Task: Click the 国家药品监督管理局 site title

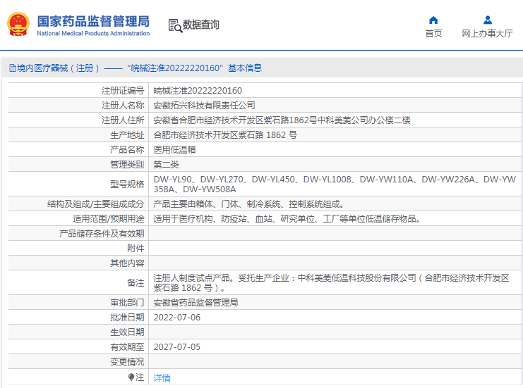Action: click(93, 19)
